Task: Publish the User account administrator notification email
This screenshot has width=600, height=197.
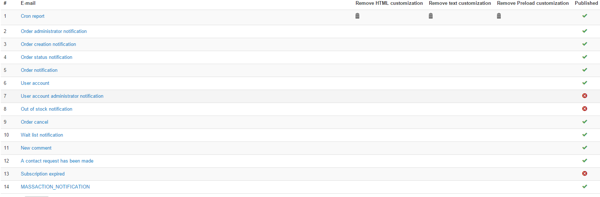Action: click(584, 96)
